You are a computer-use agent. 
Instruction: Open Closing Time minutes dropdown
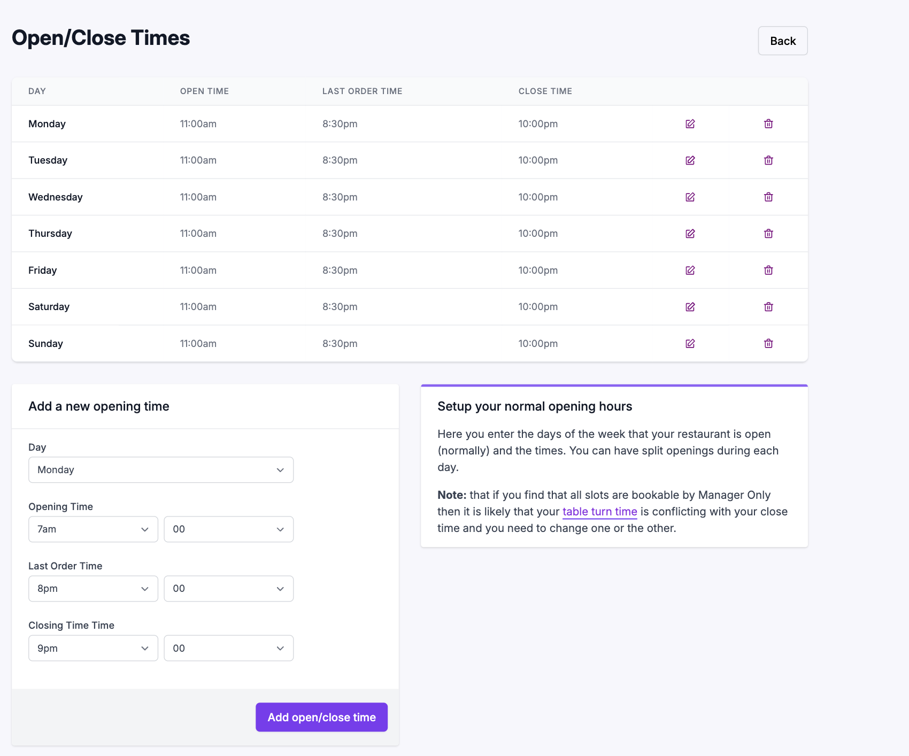pyautogui.click(x=229, y=648)
